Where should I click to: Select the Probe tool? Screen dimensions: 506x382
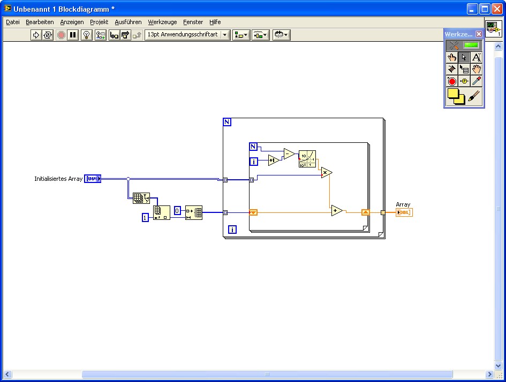point(464,81)
